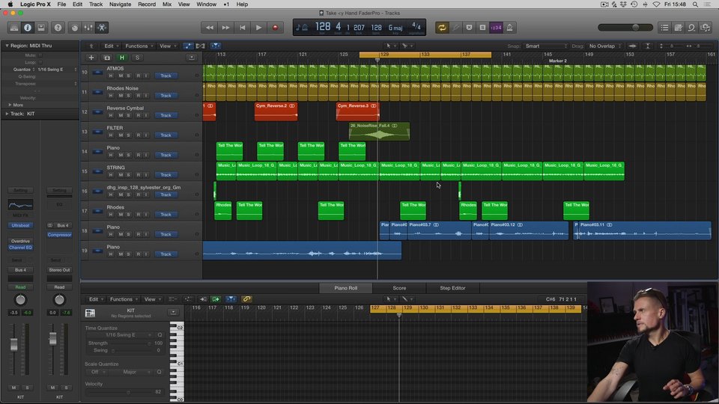The image size is (719, 404).
Task: Click the Tuner icon in control bar
Action: [455, 28]
